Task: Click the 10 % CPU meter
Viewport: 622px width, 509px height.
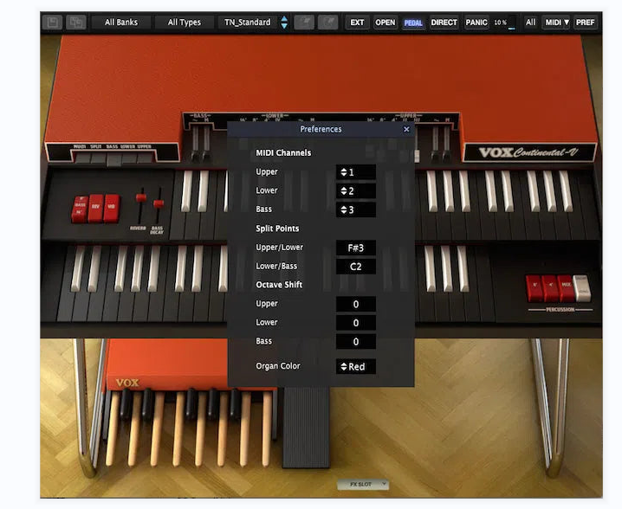Action: pyautogui.click(x=504, y=23)
